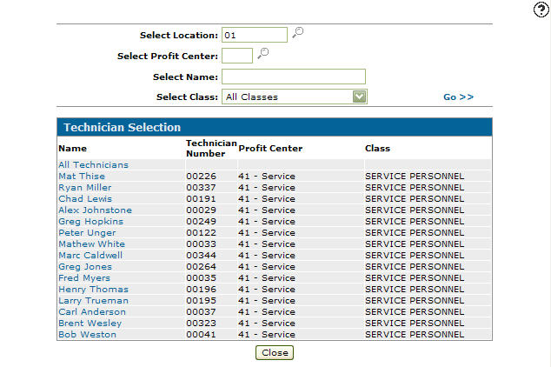
Task: Click the profit center search magnifier icon
Action: pyautogui.click(x=262, y=53)
